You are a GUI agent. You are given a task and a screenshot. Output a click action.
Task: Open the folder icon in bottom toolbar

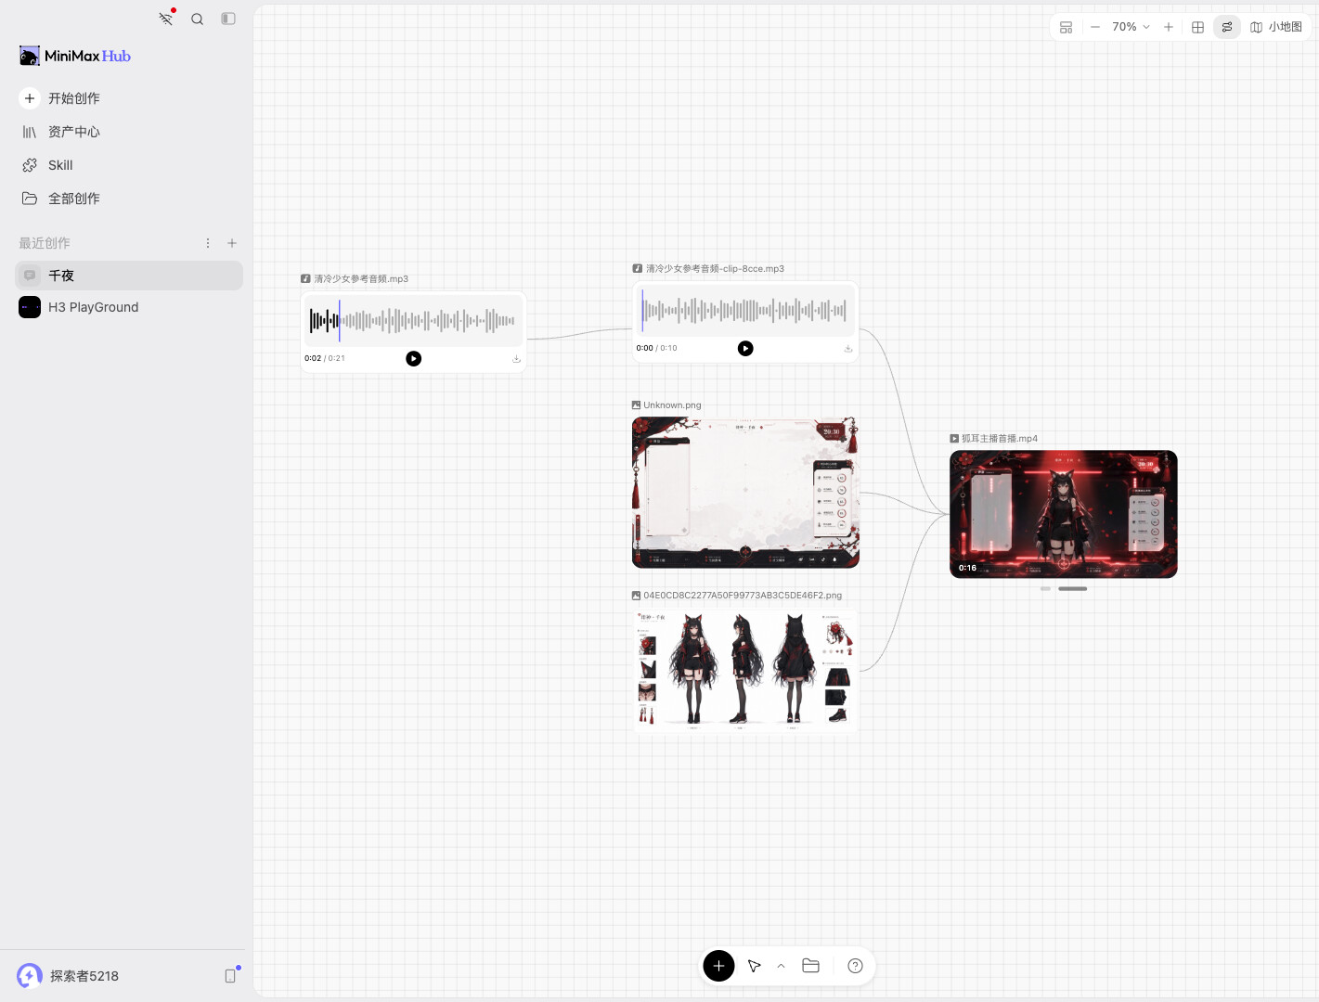click(810, 966)
